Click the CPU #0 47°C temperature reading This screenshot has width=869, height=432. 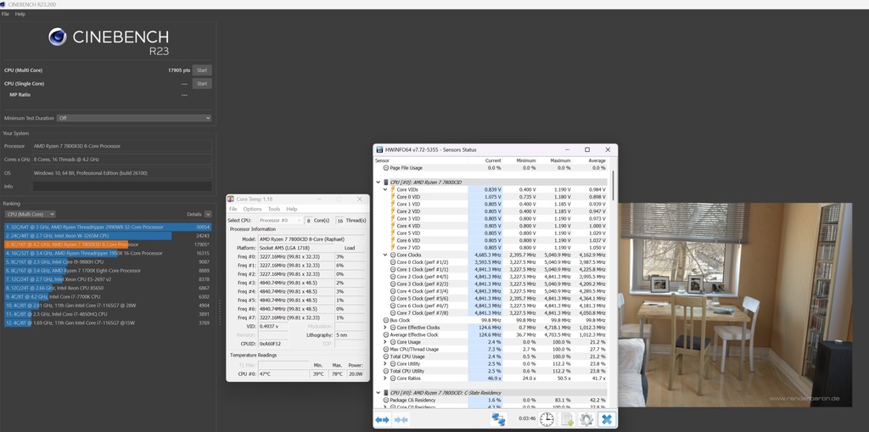click(284, 373)
